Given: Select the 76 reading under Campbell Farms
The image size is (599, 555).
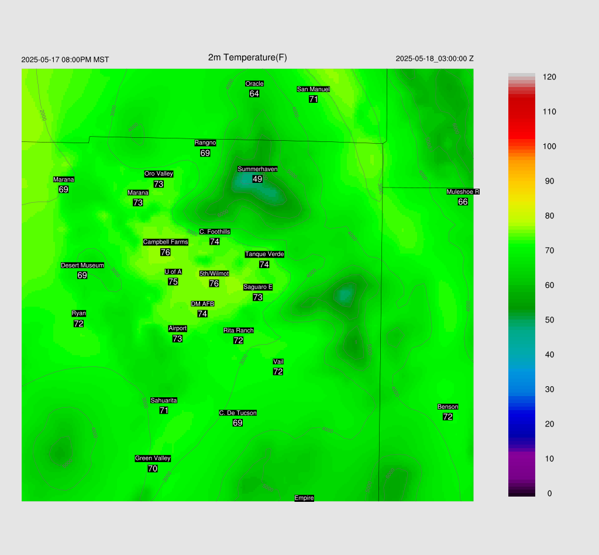Looking at the screenshot, I should point(166,252).
